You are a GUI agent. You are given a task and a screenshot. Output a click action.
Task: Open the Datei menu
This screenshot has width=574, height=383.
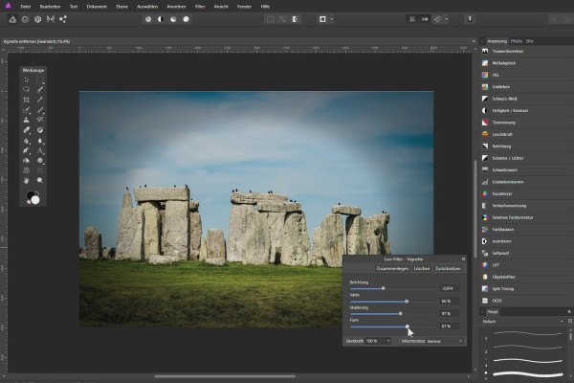point(26,7)
